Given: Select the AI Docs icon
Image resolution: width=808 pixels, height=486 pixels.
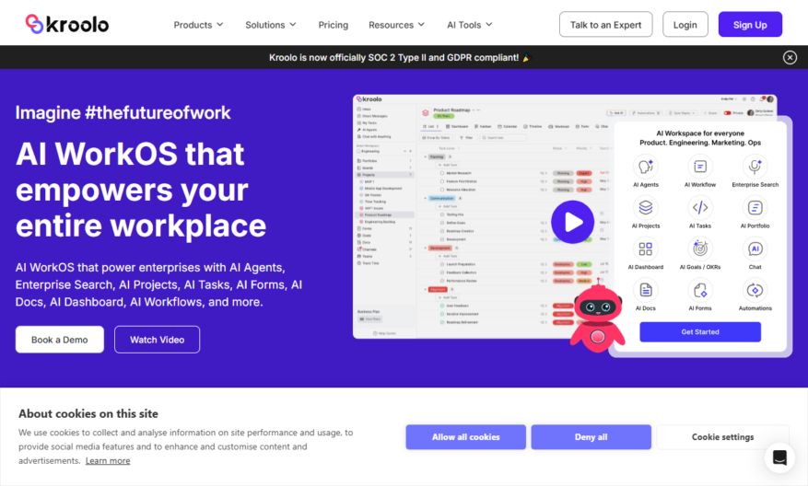Looking at the screenshot, I should [x=645, y=290].
